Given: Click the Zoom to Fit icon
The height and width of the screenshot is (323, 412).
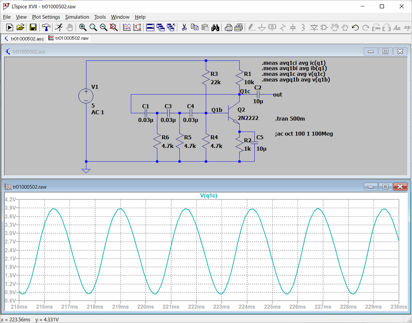Looking at the screenshot, I should [114, 27].
